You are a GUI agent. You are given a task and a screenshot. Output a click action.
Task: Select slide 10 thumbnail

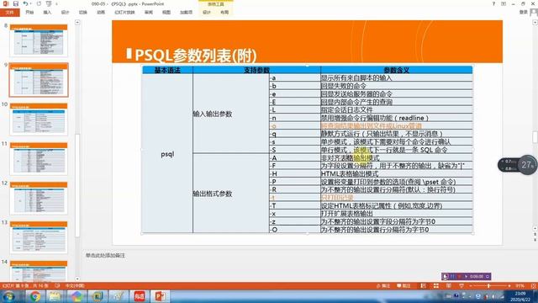coord(39,120)
